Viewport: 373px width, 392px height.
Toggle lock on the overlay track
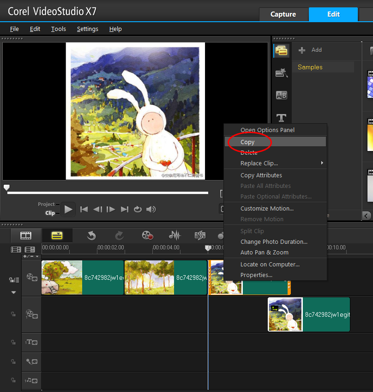point(13,314)
